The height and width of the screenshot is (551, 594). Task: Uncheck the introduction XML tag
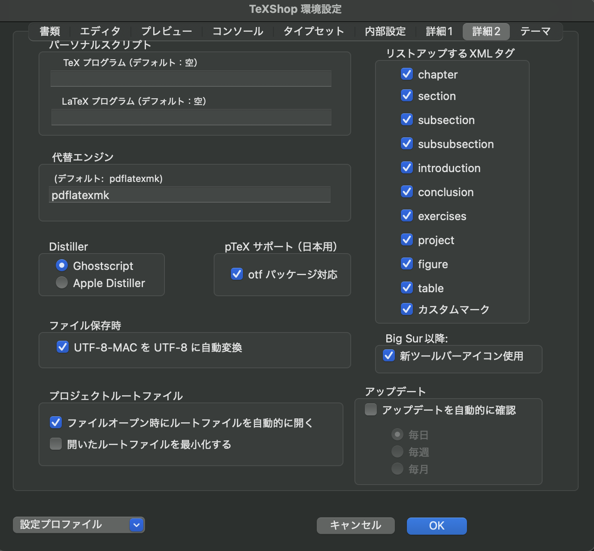[x=407, y=167]
